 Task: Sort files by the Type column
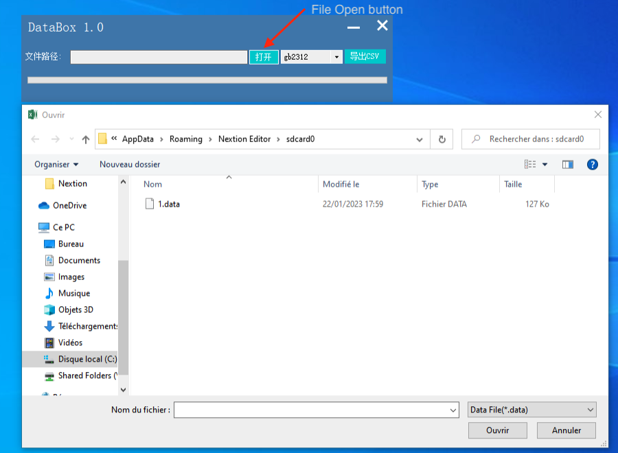430,185
